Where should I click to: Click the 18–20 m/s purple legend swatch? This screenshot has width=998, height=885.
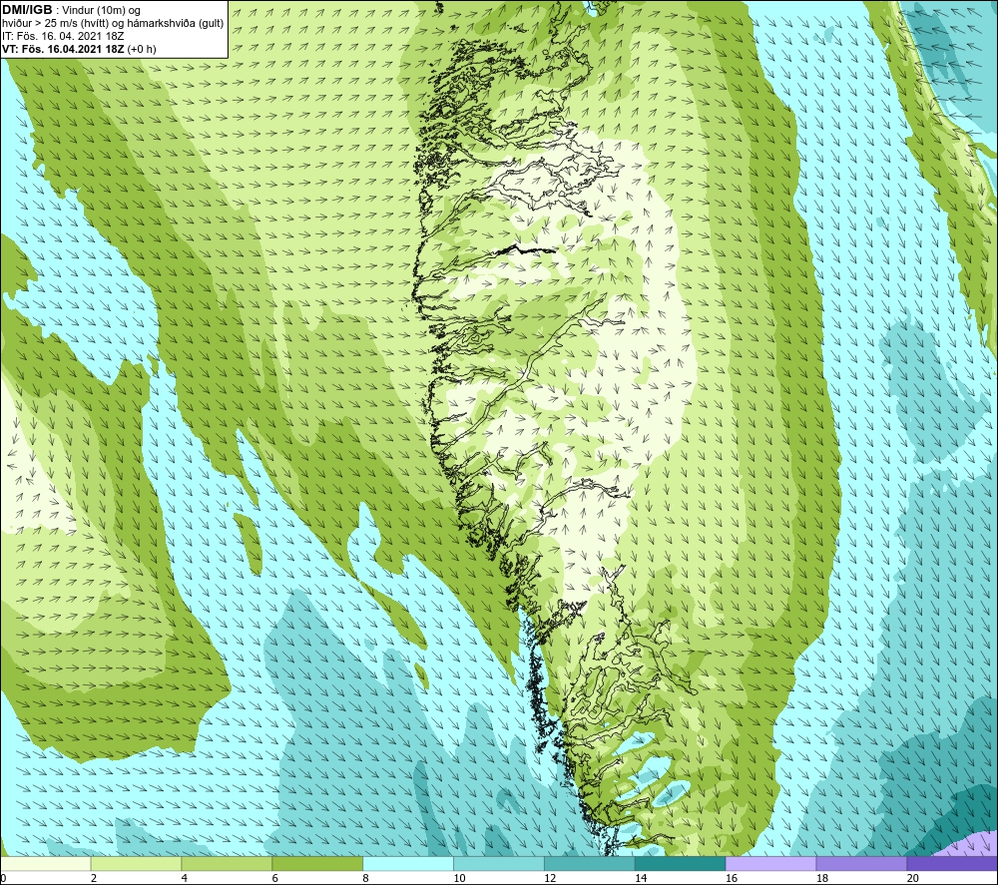pyautogui.click(x=862, y=864)
